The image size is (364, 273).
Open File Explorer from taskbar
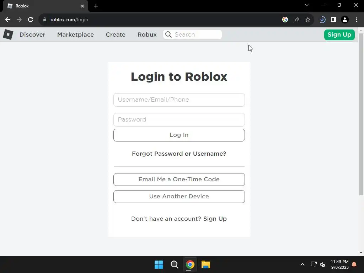(x=206, y=264)
